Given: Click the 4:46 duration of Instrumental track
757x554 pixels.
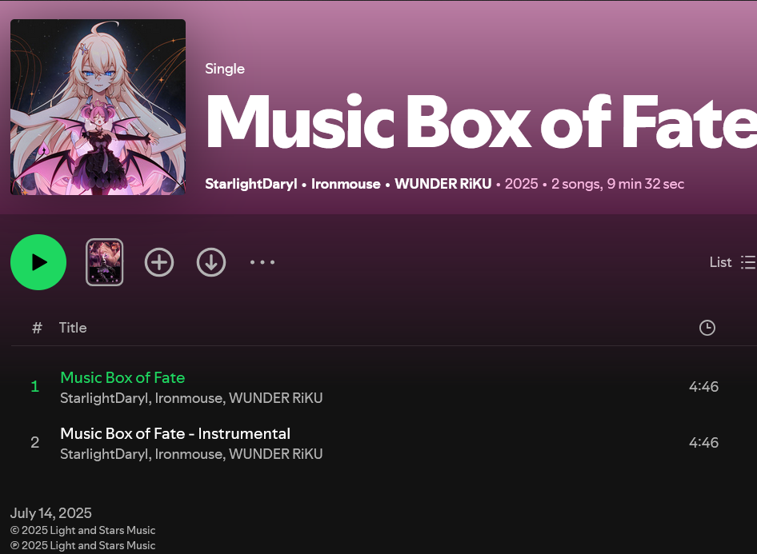Looking at the screenshot, I should click(703, 443).
